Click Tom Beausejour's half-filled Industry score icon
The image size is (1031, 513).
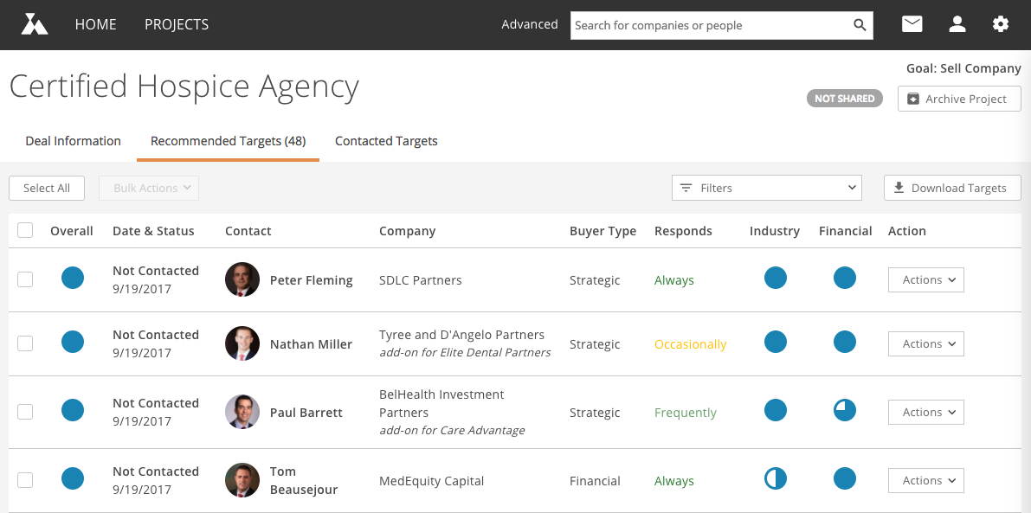click(776, 478)
